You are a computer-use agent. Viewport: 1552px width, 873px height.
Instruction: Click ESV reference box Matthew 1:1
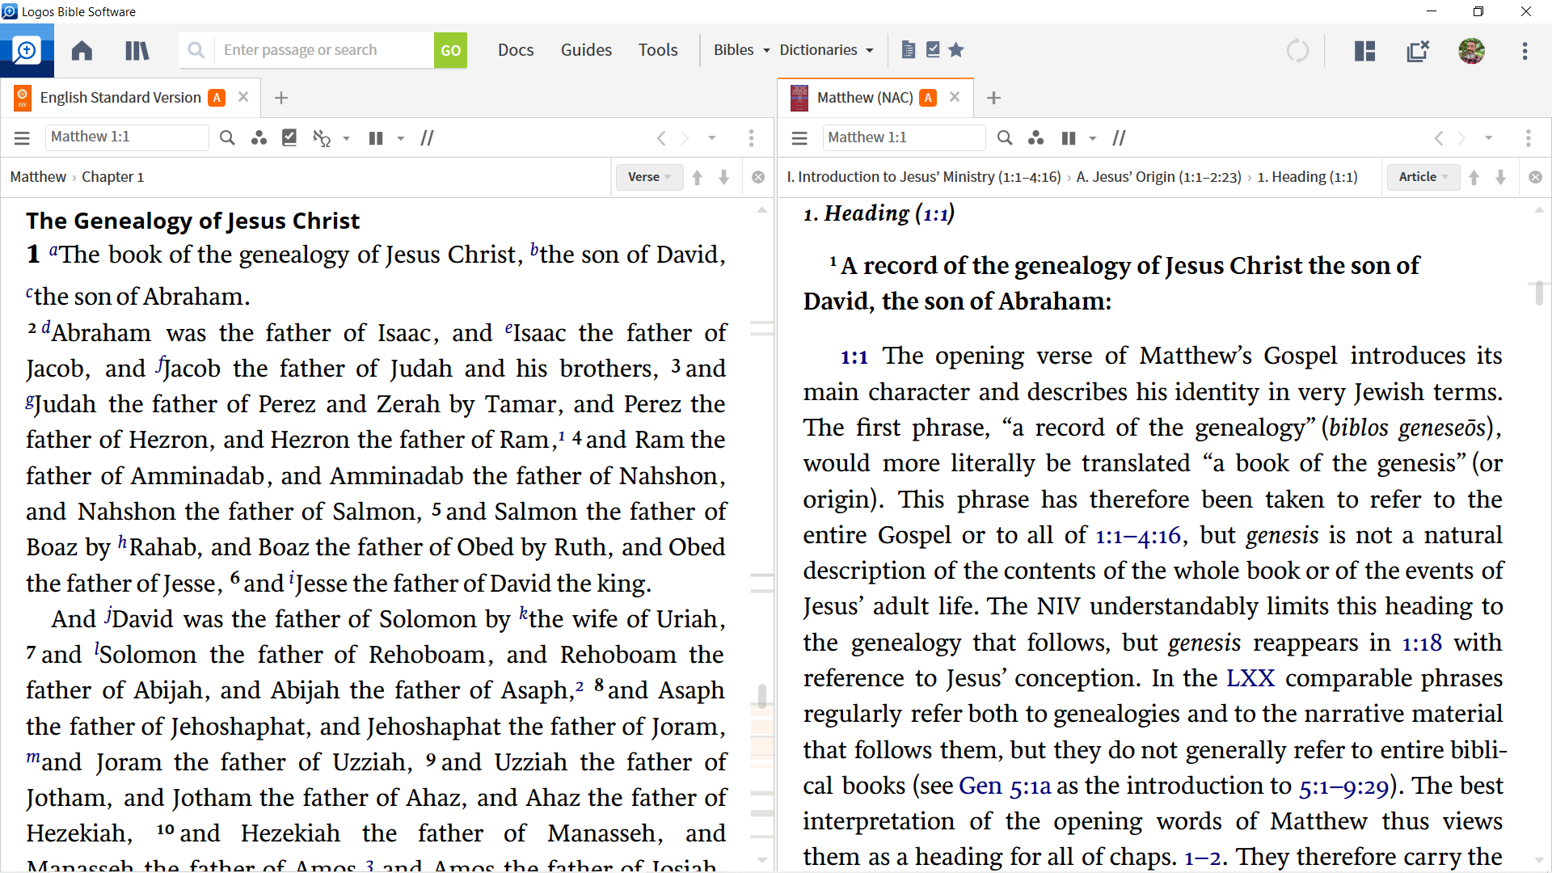point(127,137)
